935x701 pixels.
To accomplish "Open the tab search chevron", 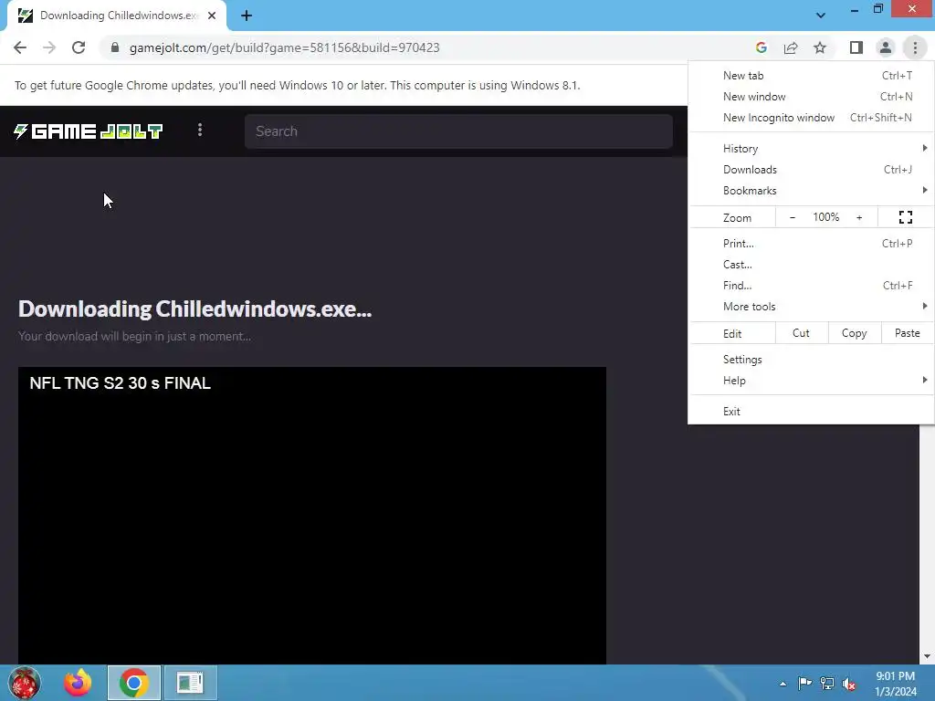I will [x=821, y=16].
